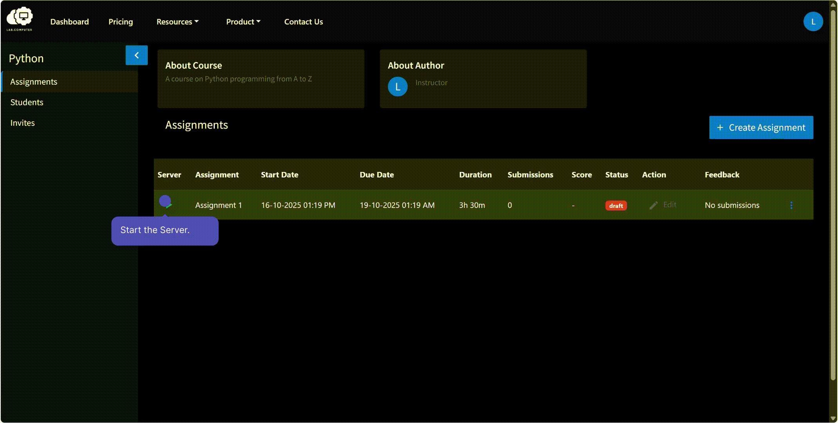838x423 pixels.
Task: Click the Status column header
Action: click(617, 175)
